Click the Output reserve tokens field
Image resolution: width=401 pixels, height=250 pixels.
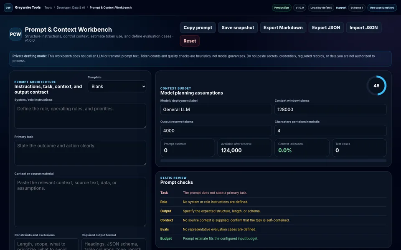(216, 130)
